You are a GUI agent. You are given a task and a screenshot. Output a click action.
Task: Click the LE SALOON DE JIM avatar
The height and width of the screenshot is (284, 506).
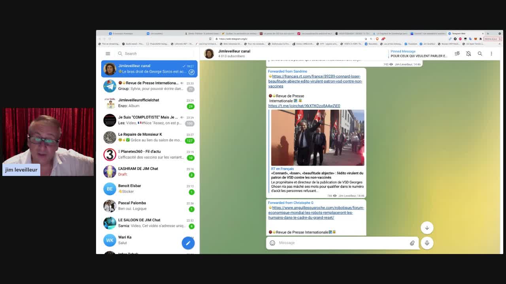110,223
